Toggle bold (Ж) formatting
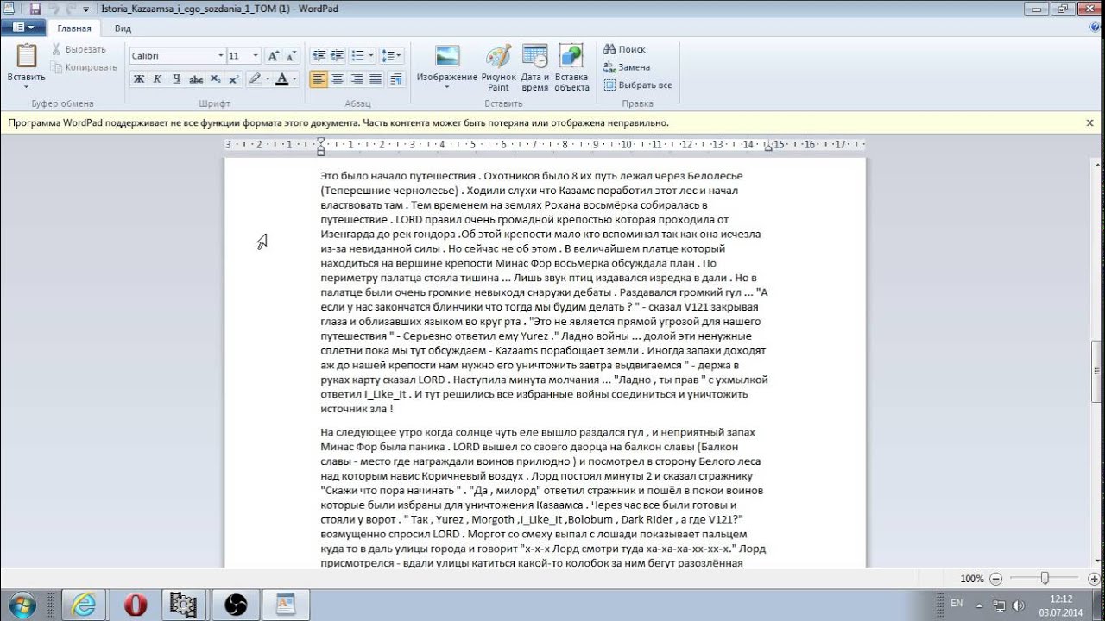Image resolution: width=1105 pixels, height=621 pixels. [139, 78]
